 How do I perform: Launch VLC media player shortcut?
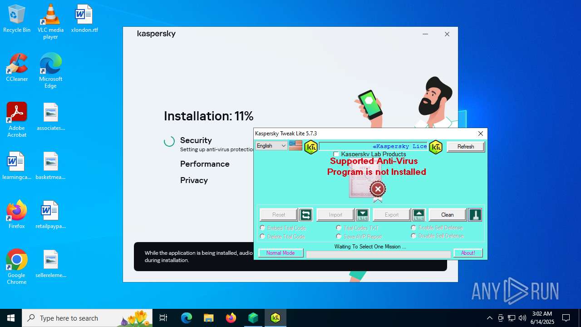pyautogui.click(x=50, y=21)
